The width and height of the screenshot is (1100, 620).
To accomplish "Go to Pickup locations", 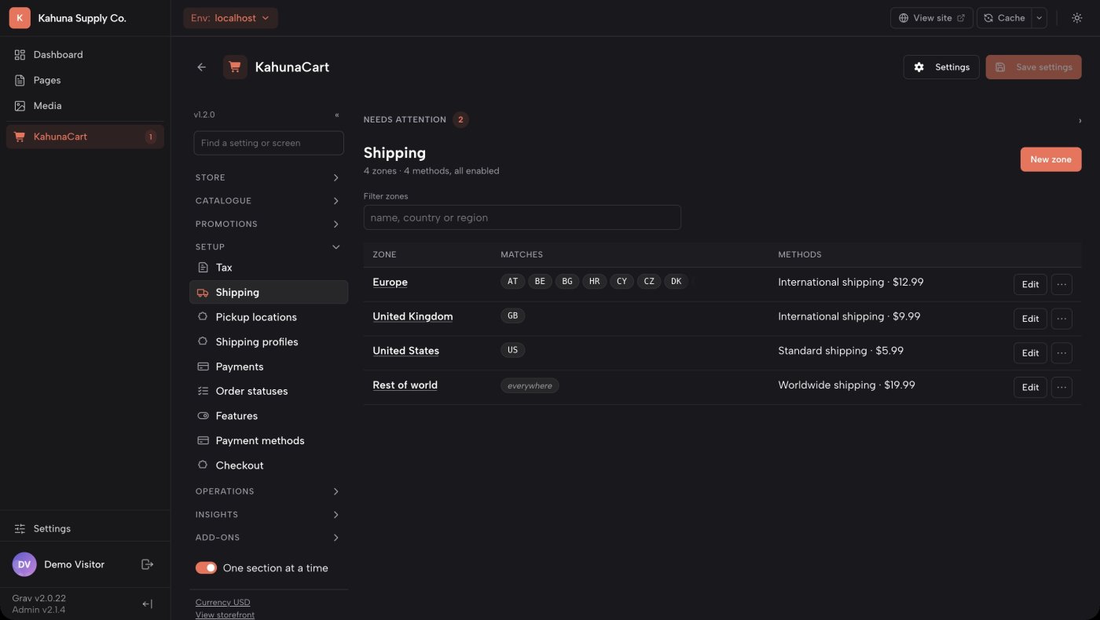I will coord(269,317).
